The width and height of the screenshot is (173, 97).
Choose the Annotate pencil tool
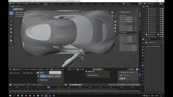pyautogui.click(x=11, y=36)
